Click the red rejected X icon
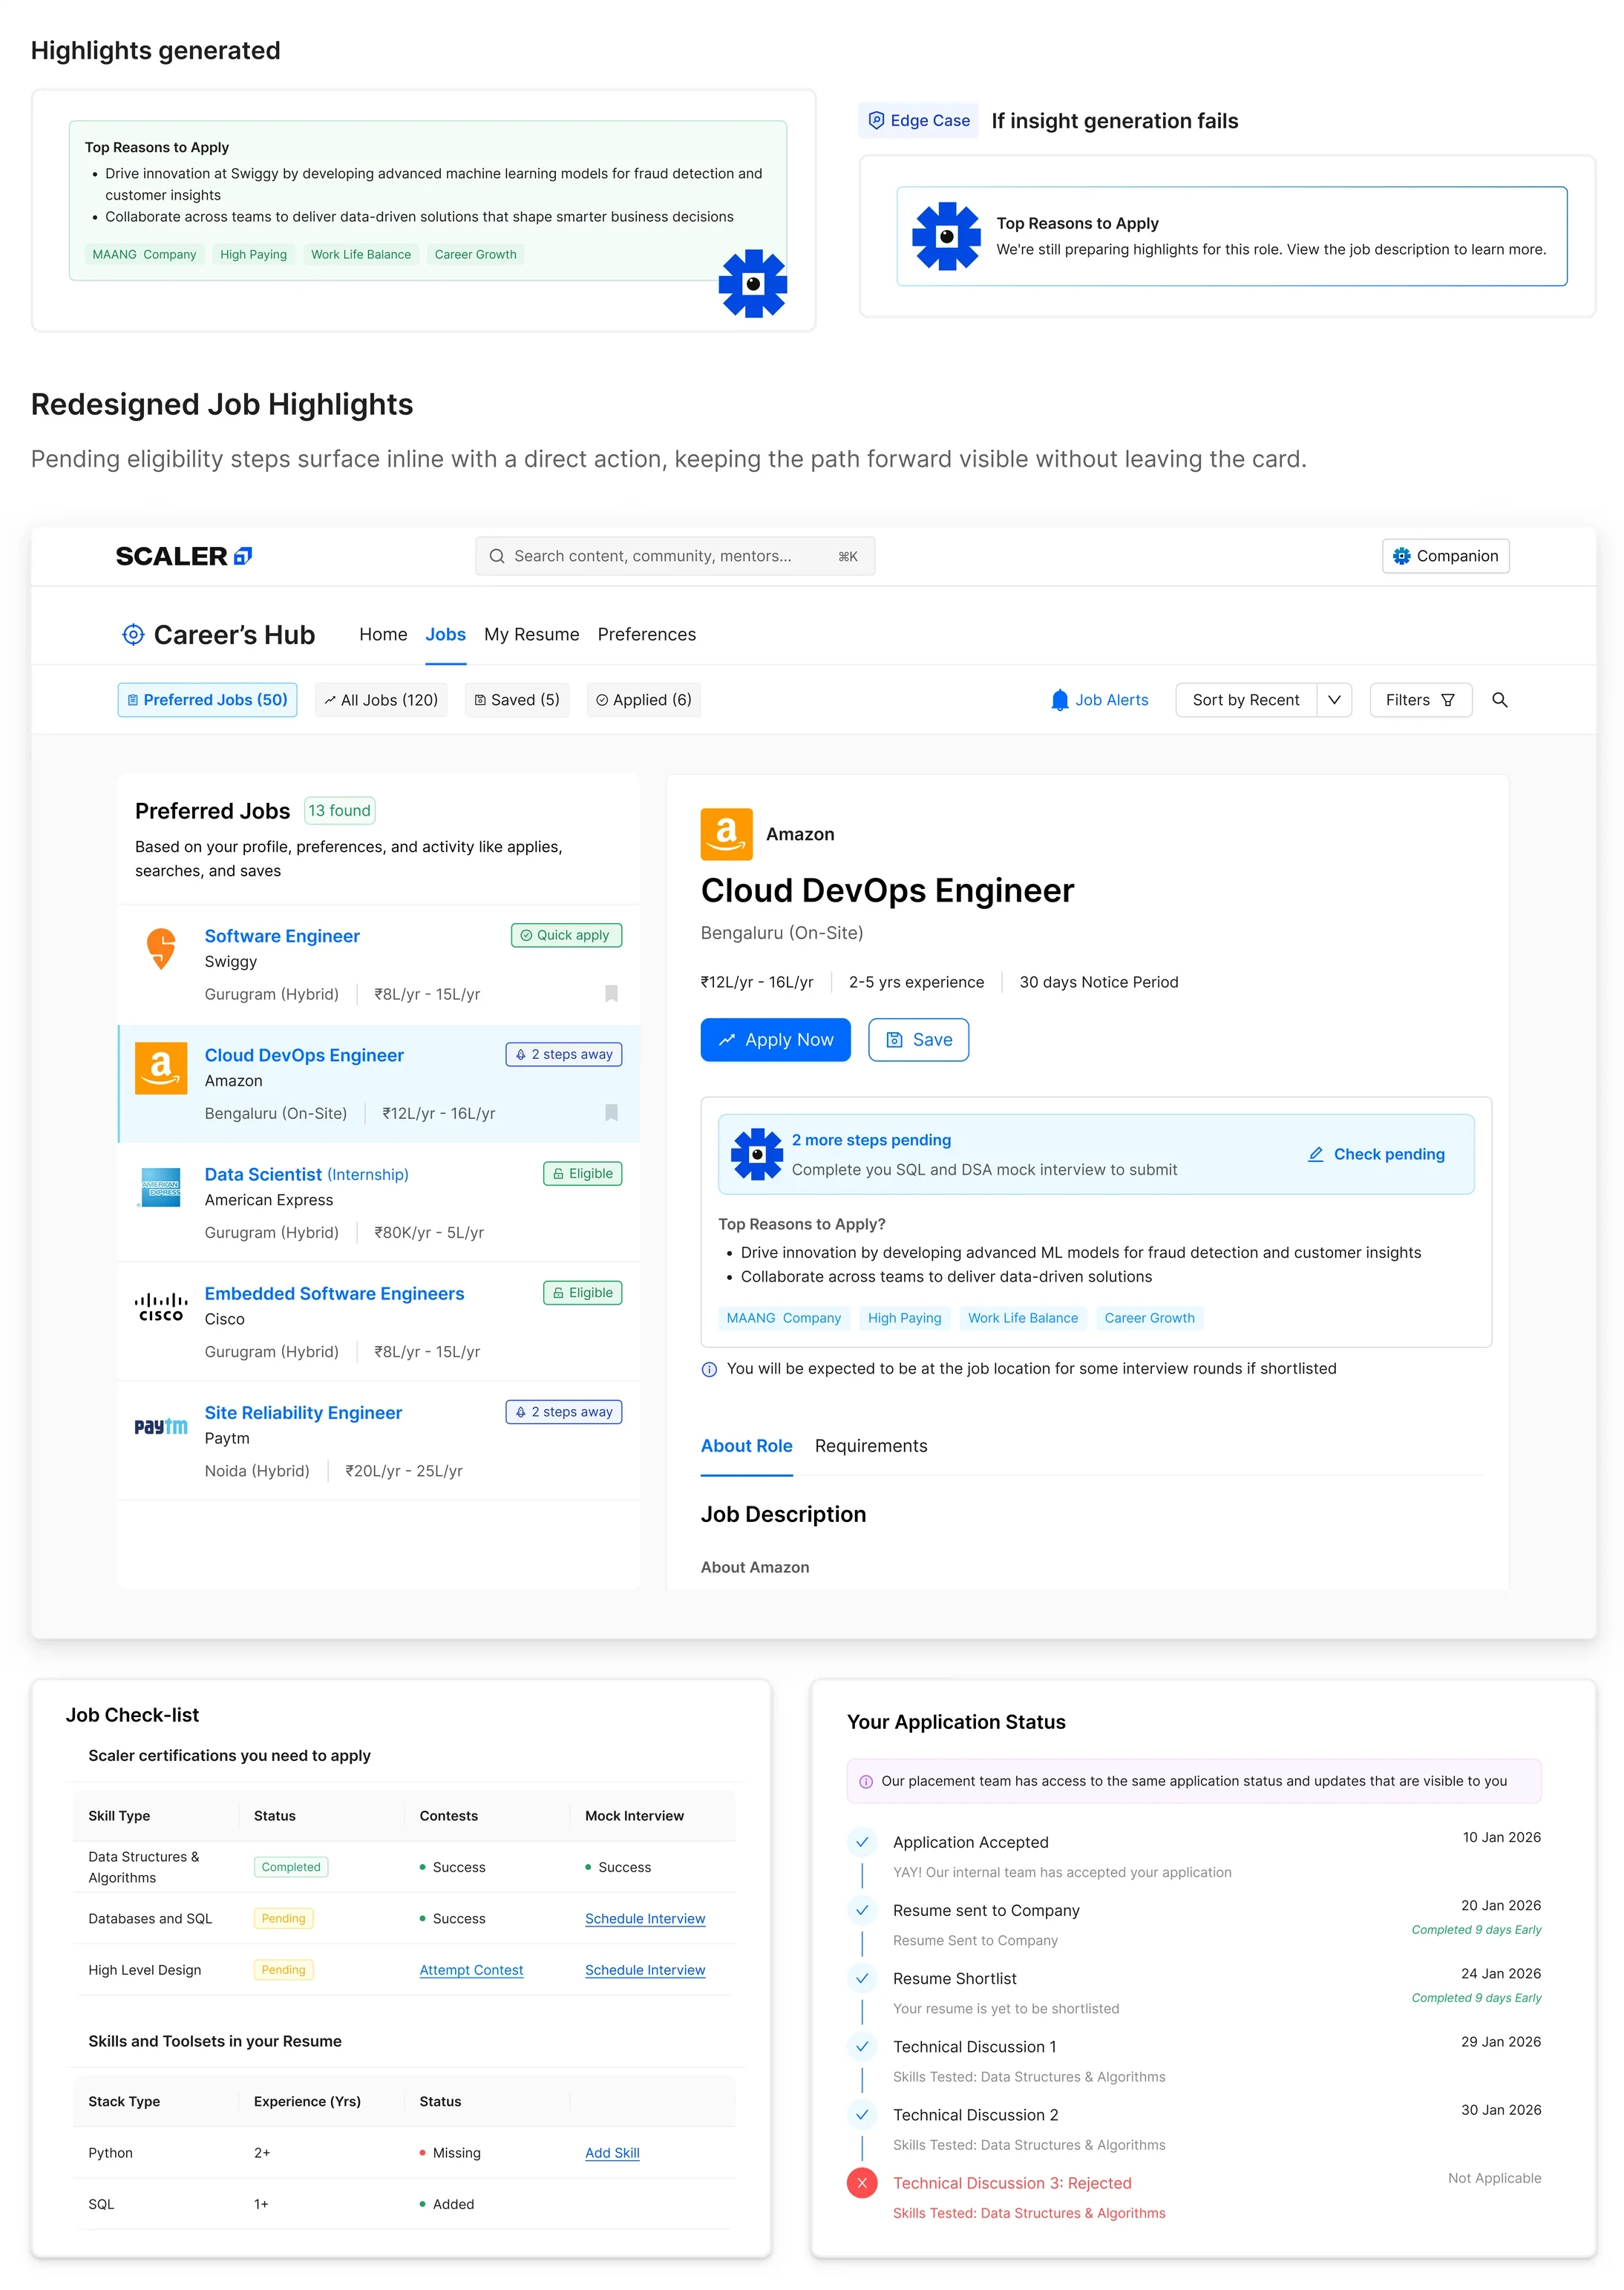The height and width of the screenshot is (2290, 1624). 862,2182
